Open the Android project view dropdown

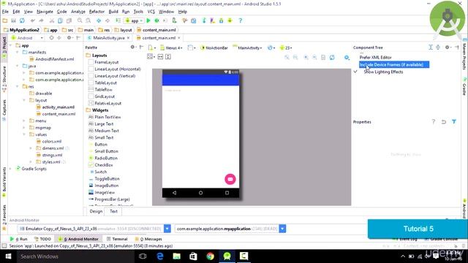click(x=27, y=38)
